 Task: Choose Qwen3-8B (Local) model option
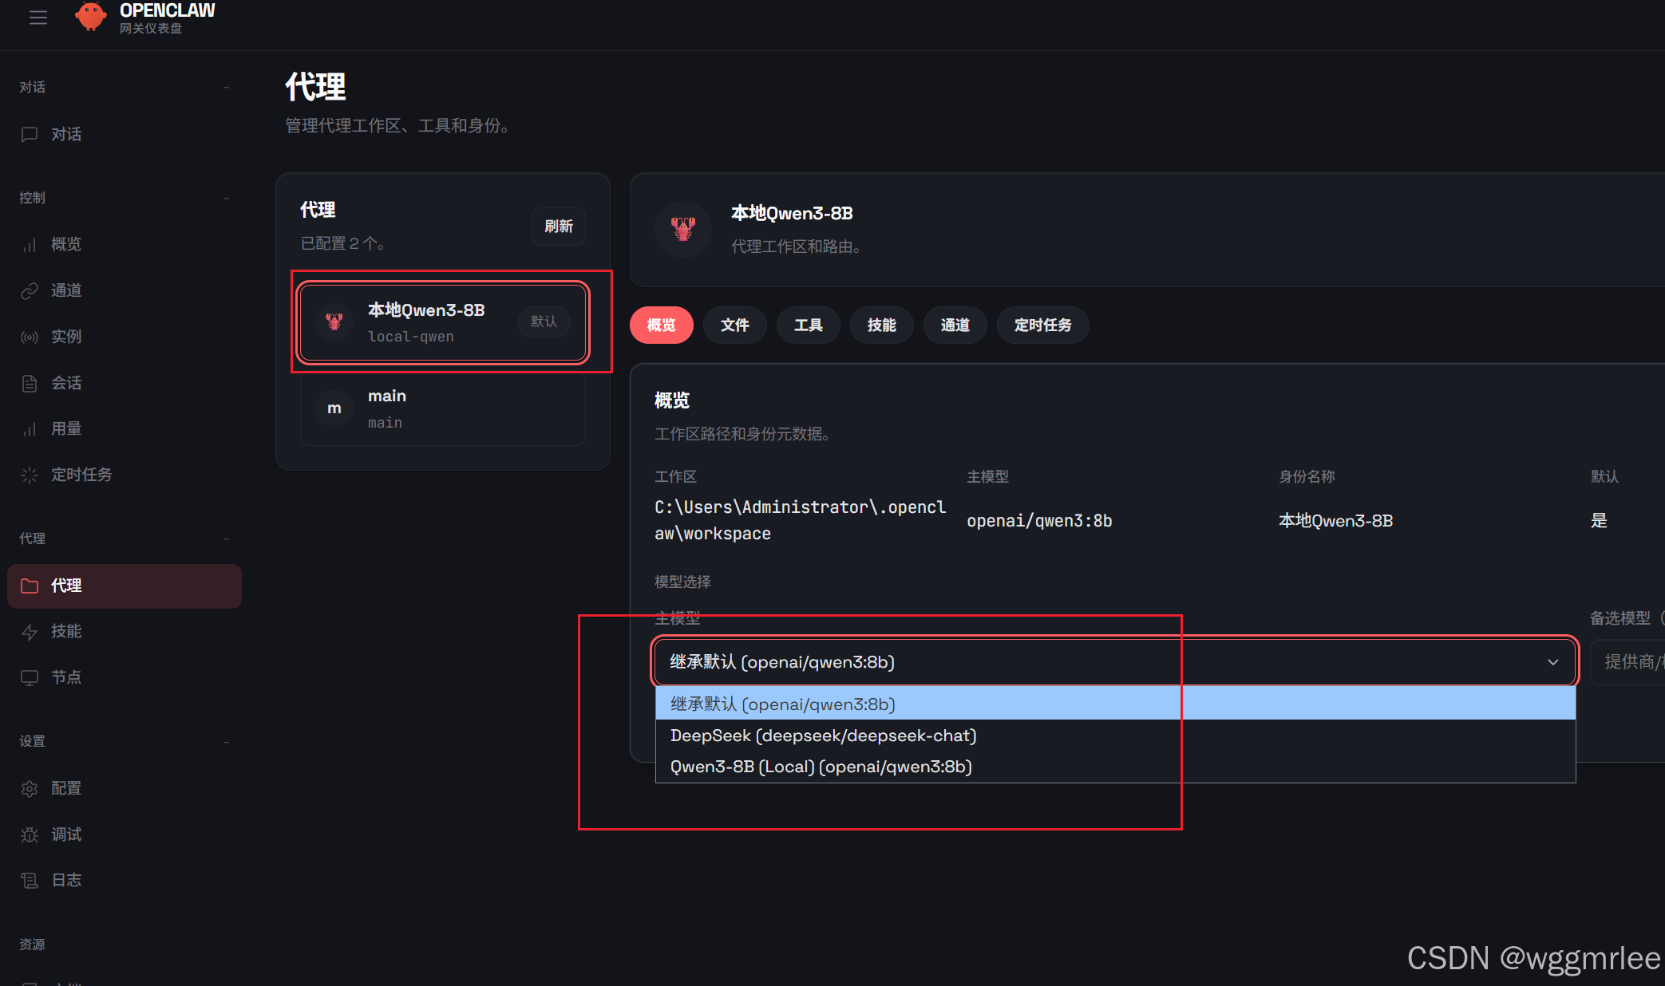point(821,767)
